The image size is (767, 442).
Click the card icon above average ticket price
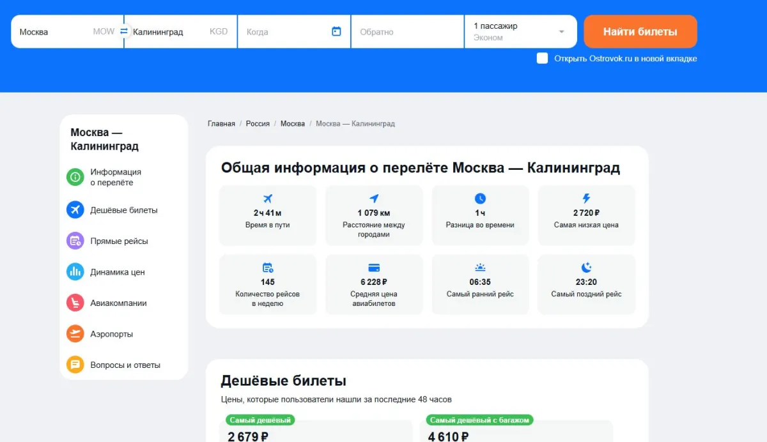[374, 268]
